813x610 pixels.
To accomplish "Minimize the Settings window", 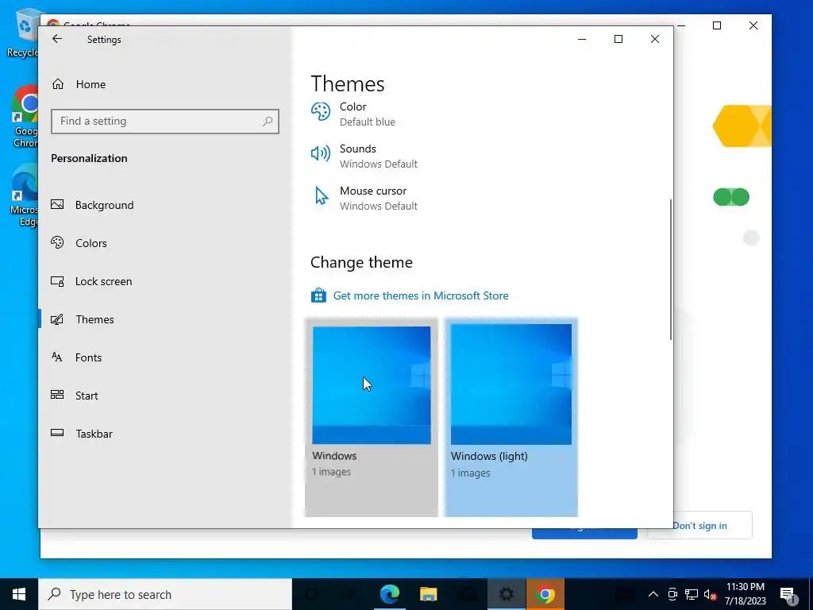I will coord(582,39).
